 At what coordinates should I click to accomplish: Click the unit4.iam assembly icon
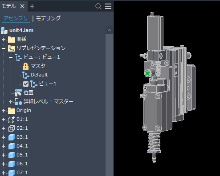point(4,30)
